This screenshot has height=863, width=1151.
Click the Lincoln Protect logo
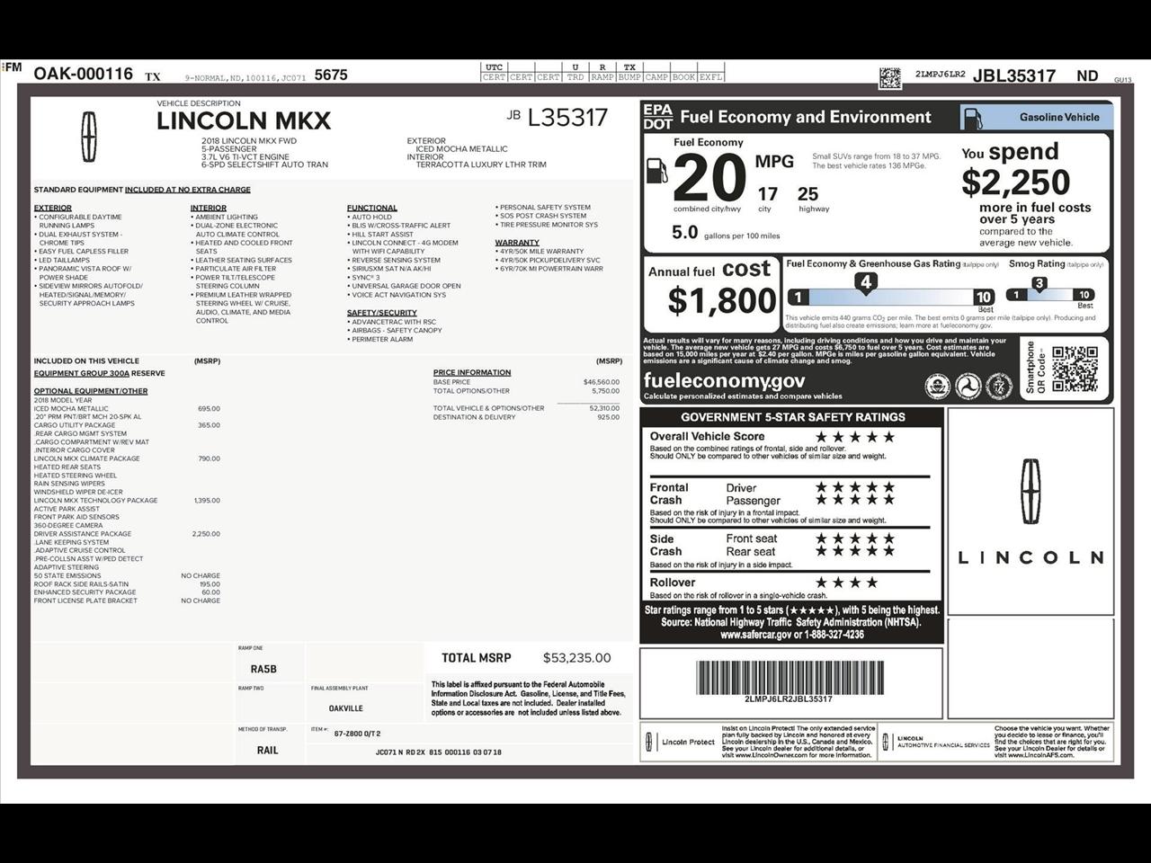tap(680, 743)
